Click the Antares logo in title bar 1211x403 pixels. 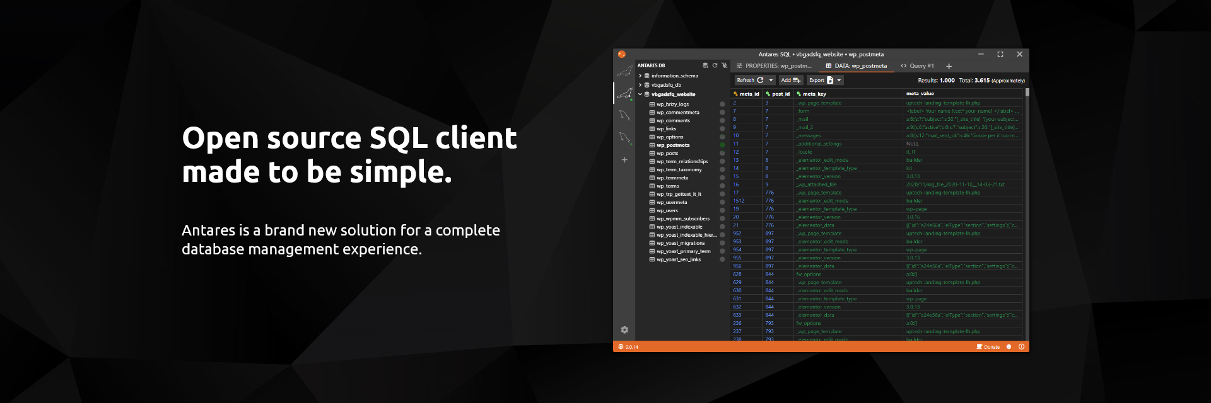click(621, 54)
